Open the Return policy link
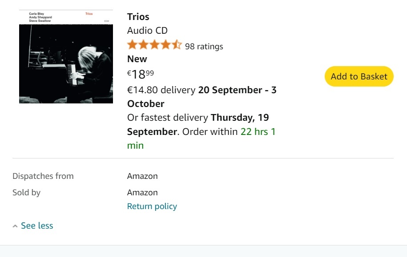 pyautogui.click(x=152, y=206)
